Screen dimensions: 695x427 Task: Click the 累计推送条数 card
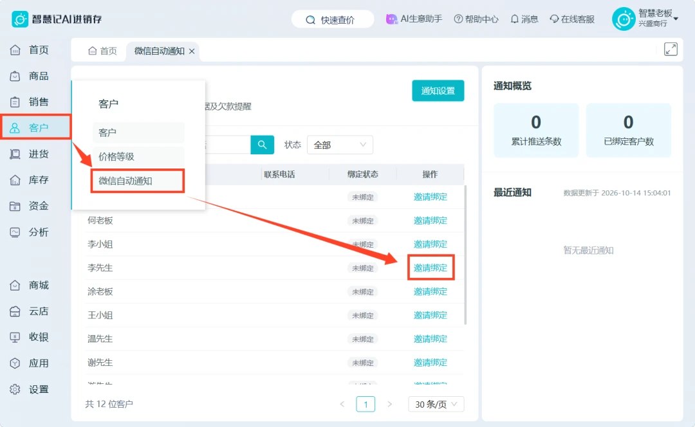pos(536,131)
